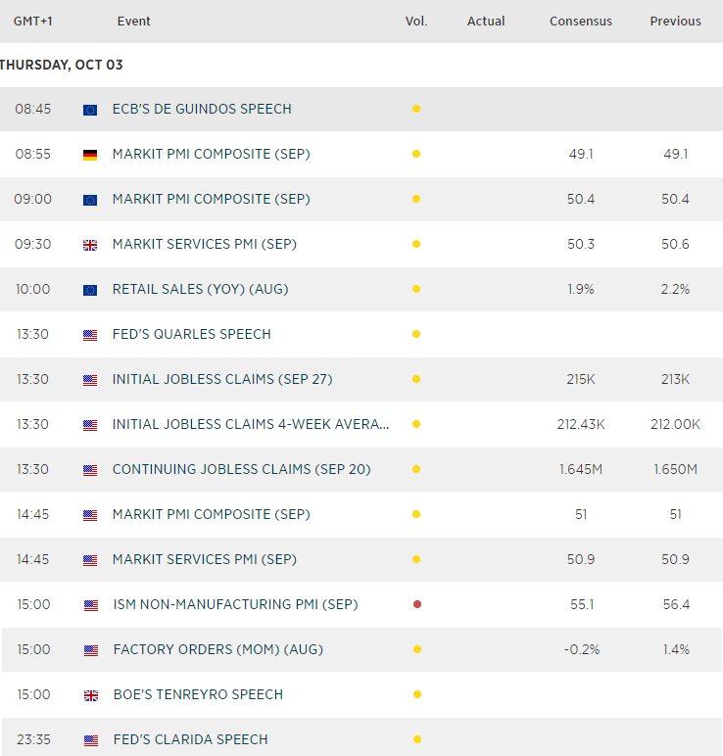
Task: Expand the Factory Orders (MoM) (Aug) row
Action: [217, 649]
